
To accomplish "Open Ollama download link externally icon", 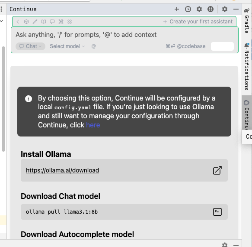I will [217, 170].
